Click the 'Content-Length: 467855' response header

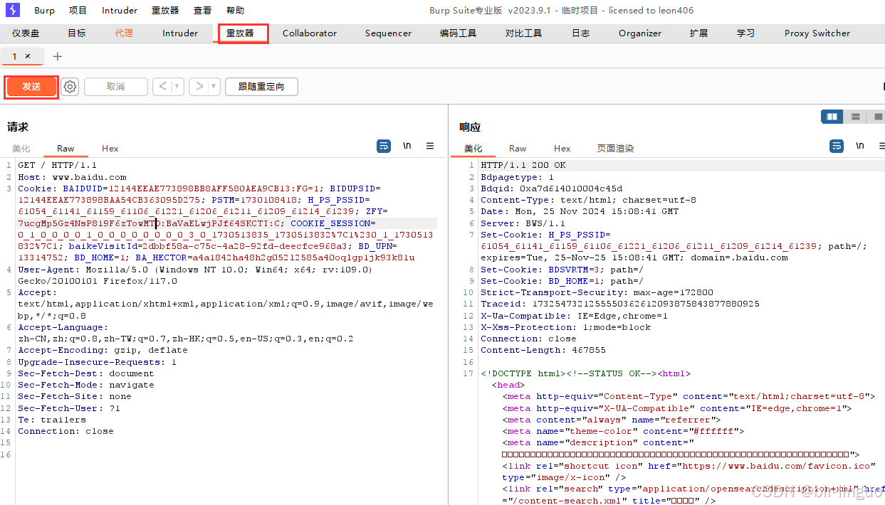pos(543,350)
